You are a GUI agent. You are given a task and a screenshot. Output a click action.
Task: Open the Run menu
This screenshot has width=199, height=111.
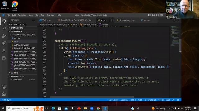(x=42, y=15)
